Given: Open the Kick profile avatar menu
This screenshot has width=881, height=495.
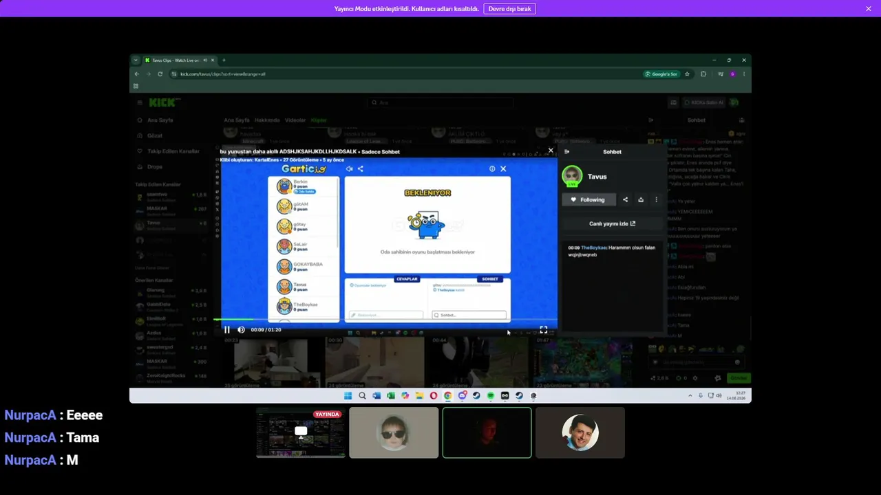Looking at the screenshot, I should pyautogui.click(x=735, y=102).
